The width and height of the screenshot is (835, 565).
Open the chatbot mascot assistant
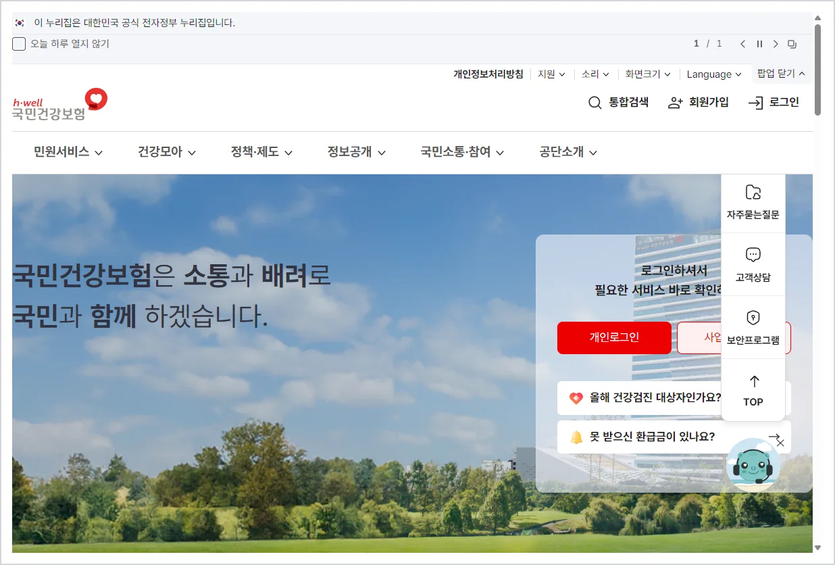point(753,466)
